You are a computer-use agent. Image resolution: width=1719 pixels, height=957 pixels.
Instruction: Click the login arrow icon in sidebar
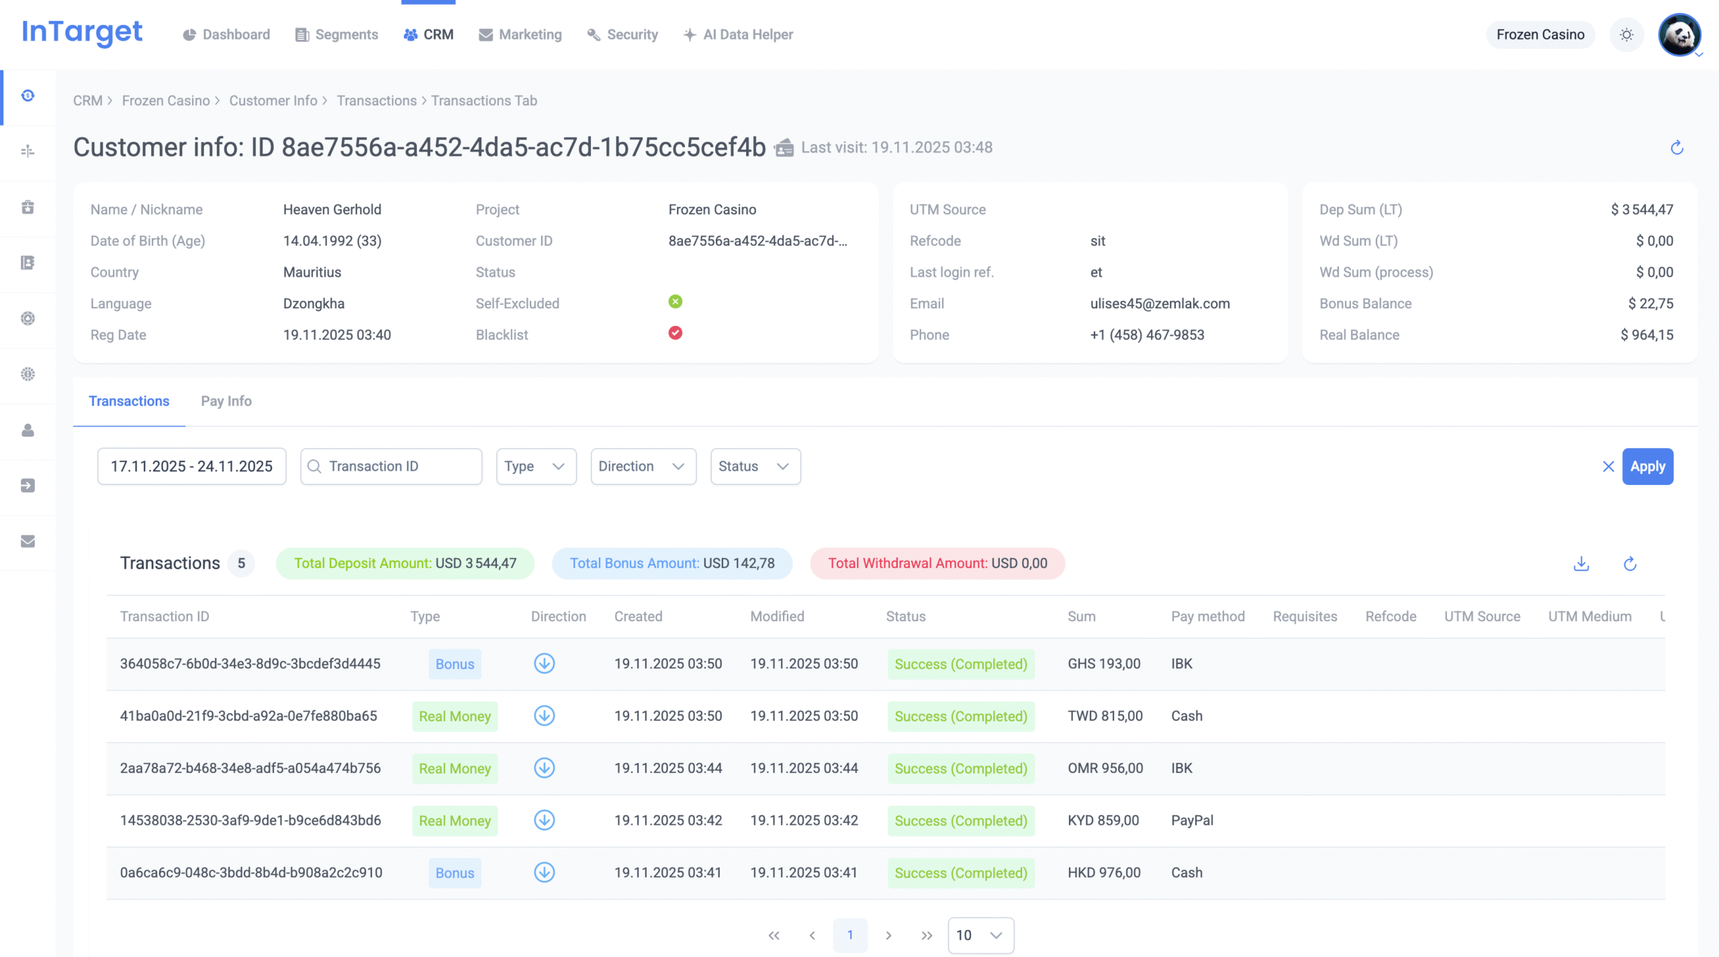click(28, 486)
